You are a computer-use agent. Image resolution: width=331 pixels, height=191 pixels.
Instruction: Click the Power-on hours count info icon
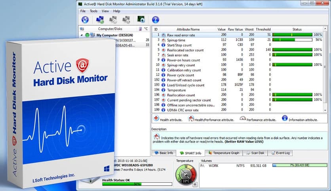coord(164,60)
